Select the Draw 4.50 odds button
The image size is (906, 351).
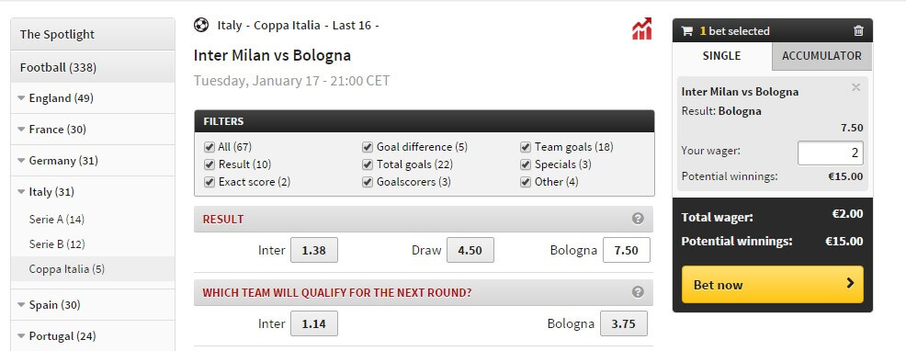[x=470, y=250]
